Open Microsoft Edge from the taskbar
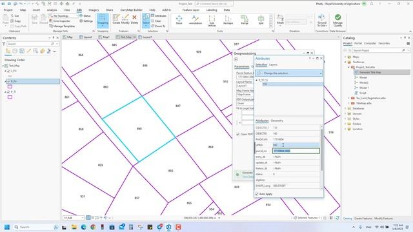 coord(83,227)
